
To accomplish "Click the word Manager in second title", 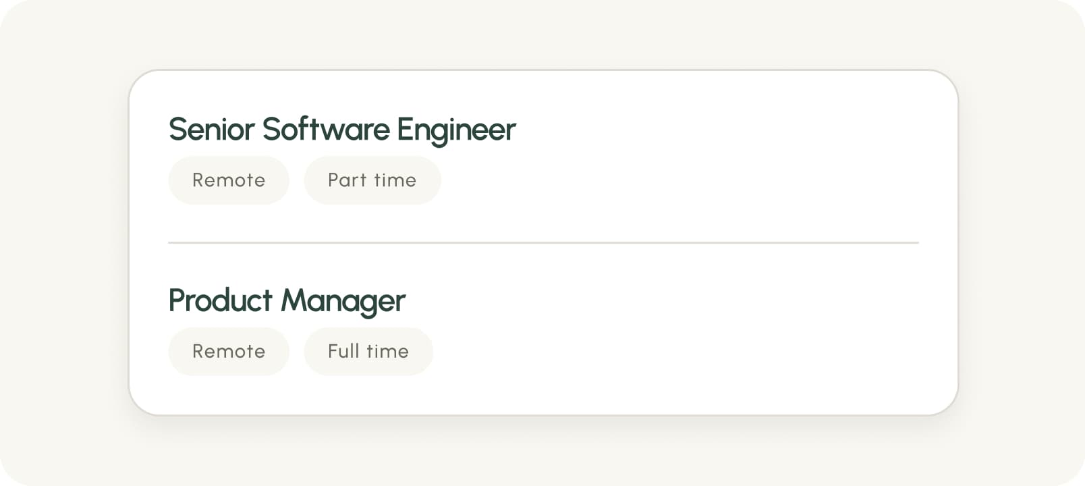I will (343, 302).
